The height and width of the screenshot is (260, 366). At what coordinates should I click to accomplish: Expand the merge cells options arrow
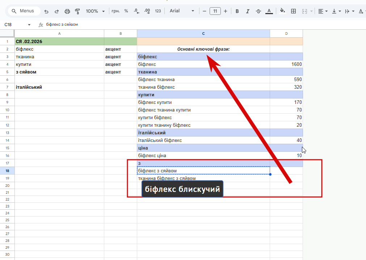[311, 11]
